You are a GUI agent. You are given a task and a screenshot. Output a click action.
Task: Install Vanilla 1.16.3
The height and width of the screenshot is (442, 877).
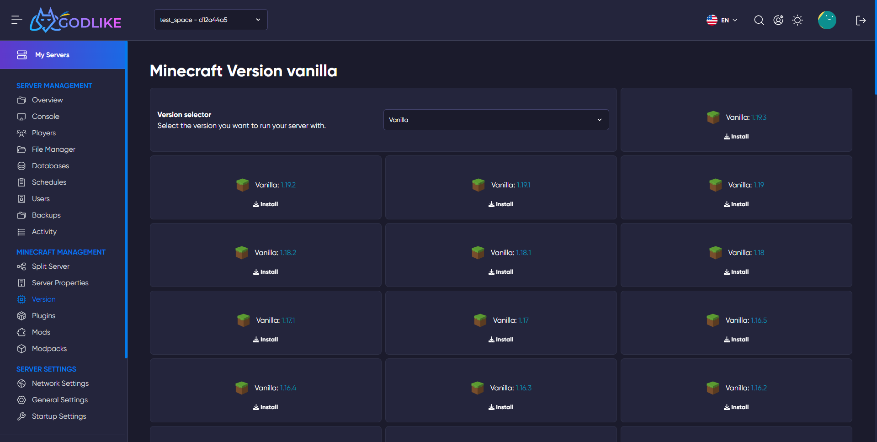tap(501, 407)
